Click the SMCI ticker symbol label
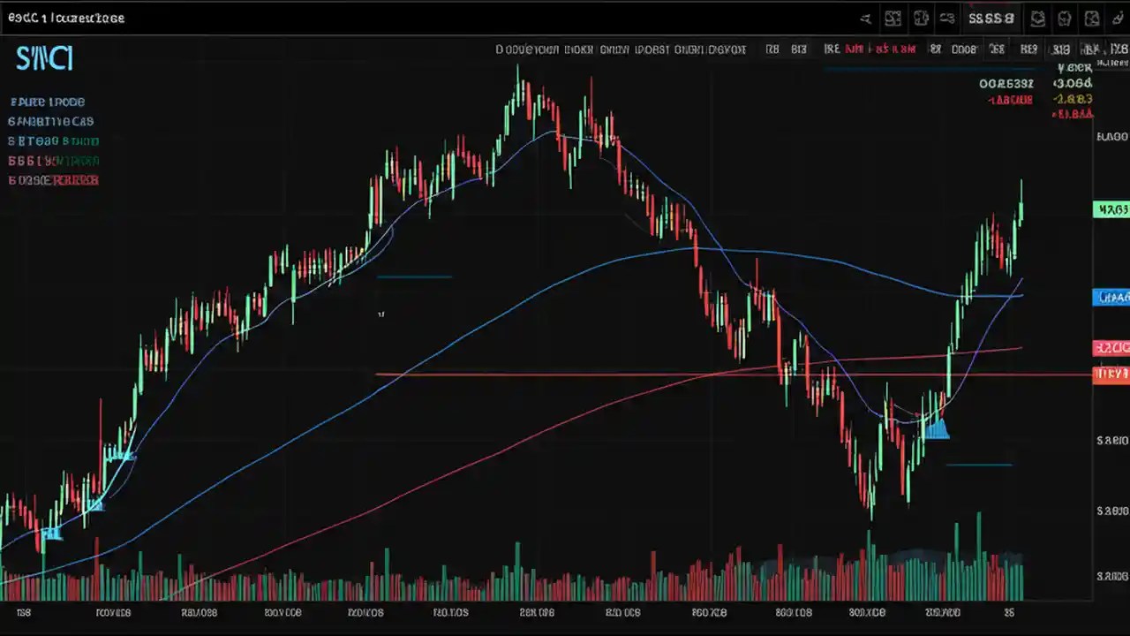The width and height of the screenshot is (1130, 636). coord(42,58)
